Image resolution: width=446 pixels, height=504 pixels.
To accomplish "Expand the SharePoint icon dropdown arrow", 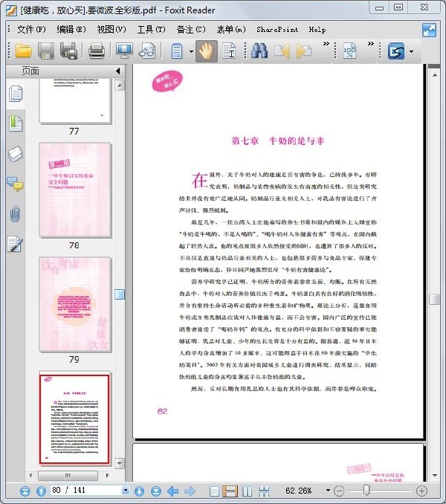I will click(x=411, y=51).
